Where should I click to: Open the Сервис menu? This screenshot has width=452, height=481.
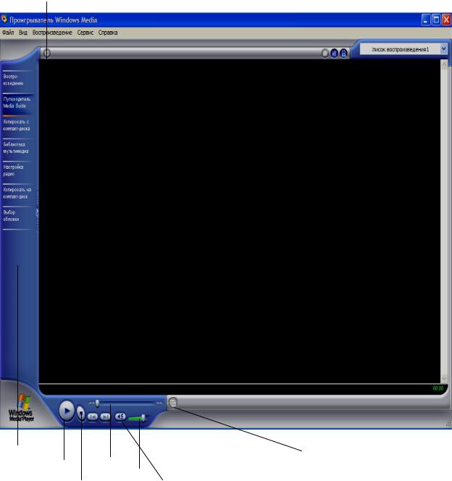pyautogui.click(x=85, y=32)
